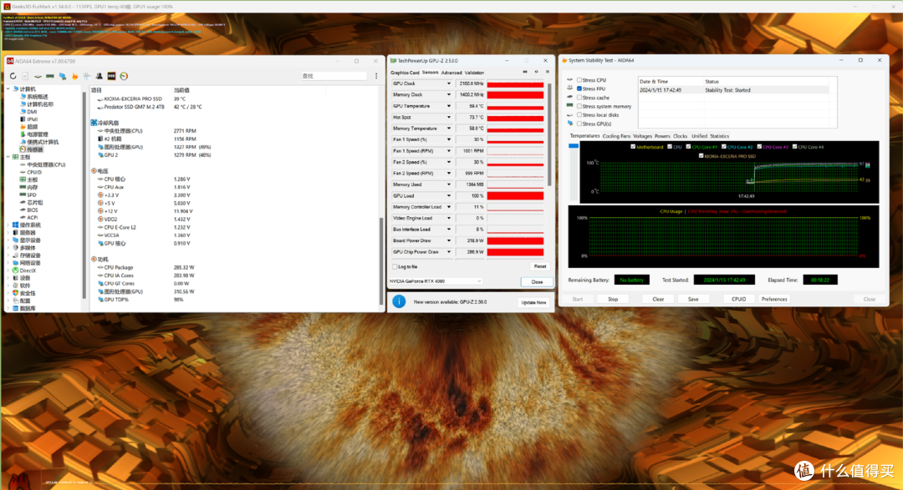Click the AIDA64 sensor list vertical scrollbar

[380, 261]
